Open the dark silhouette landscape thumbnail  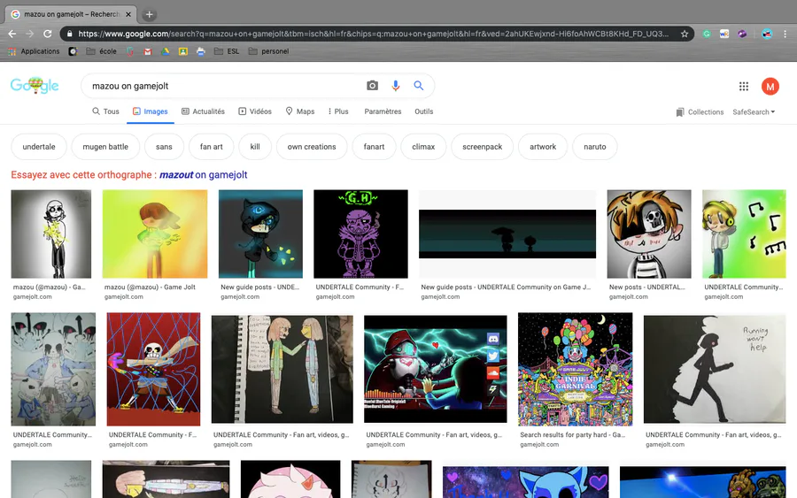pos(507,234)
